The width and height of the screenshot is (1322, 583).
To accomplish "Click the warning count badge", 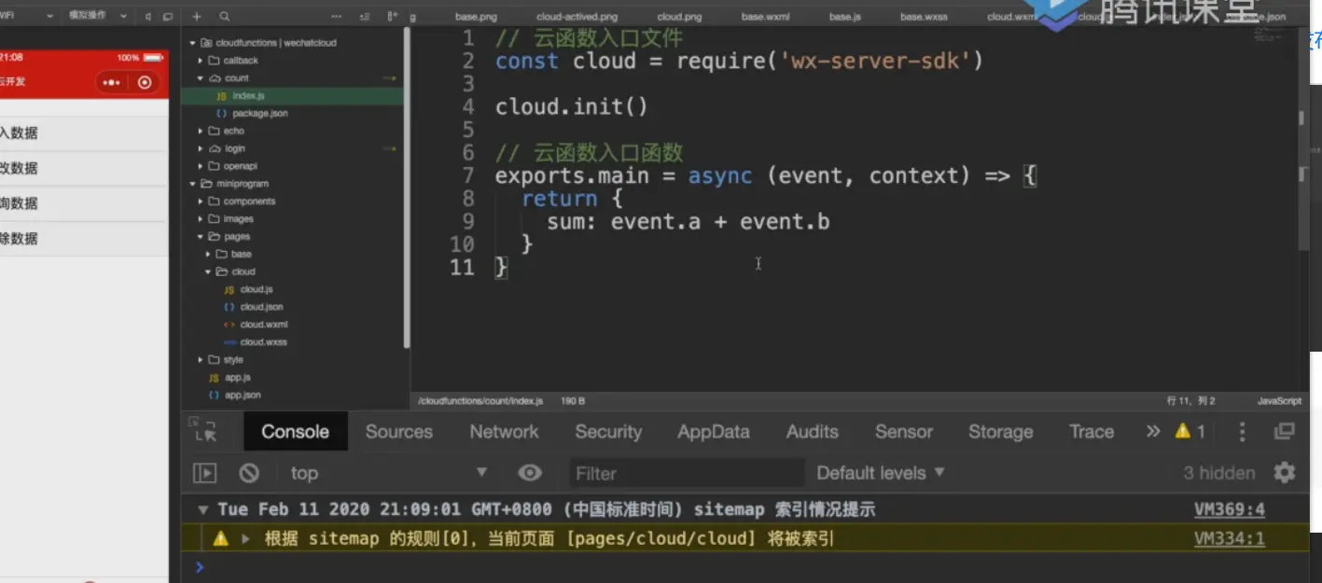I will (1190, 431).
